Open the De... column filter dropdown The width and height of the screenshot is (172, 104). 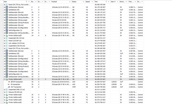[x=36, y=2]
